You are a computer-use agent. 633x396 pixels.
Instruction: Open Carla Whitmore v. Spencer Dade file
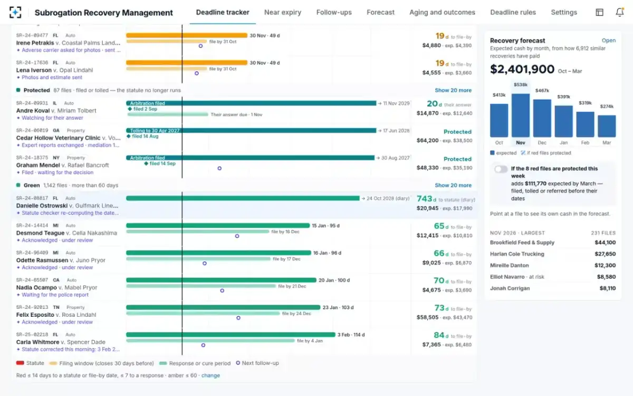click(x=61, y=343)
